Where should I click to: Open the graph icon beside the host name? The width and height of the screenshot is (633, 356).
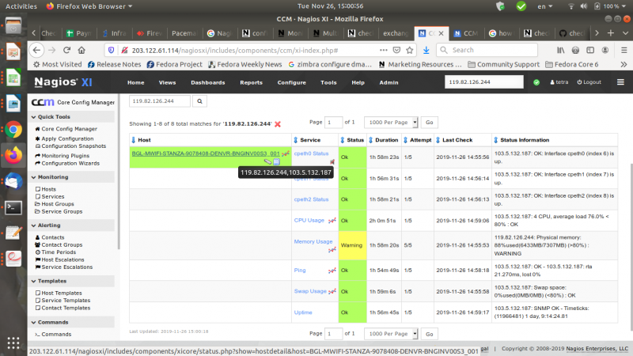coord(286,153)
